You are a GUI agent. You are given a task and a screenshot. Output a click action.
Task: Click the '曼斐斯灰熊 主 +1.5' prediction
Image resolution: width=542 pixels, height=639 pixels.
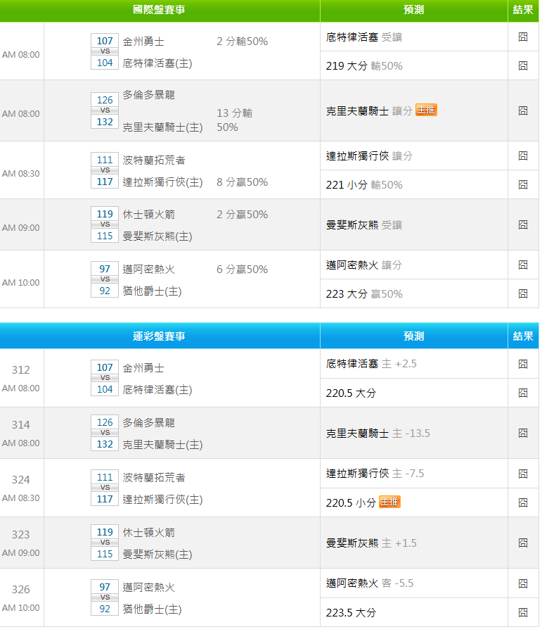371,543
